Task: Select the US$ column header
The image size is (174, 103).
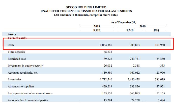Action: [156, 30]
